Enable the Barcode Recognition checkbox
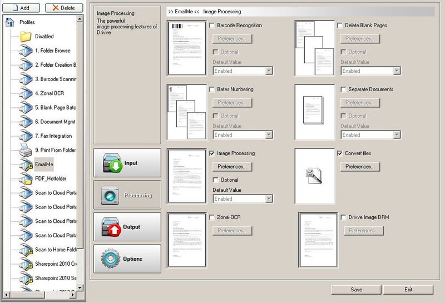This screenshot has height=303, width=445. point(212,26)
